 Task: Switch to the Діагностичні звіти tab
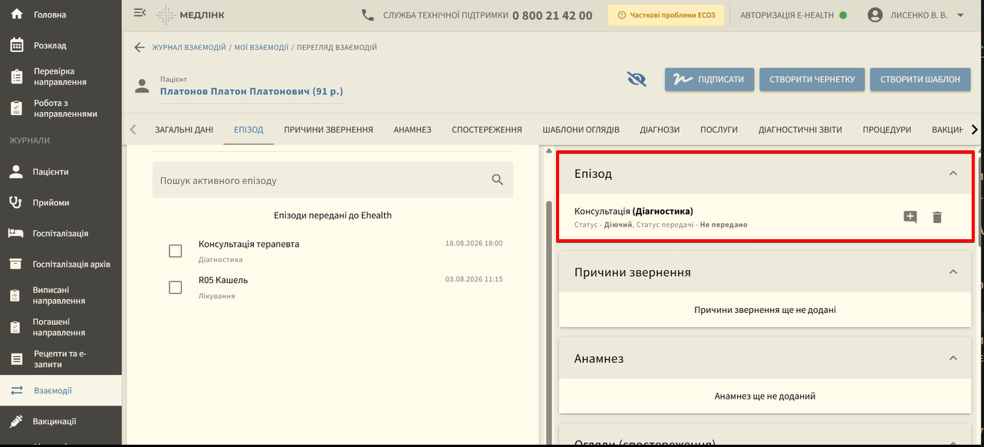click(800, 130)
